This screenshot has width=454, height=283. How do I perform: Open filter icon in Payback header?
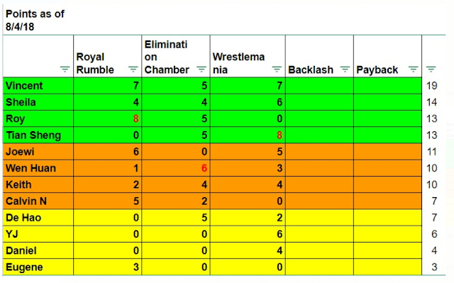413,70
